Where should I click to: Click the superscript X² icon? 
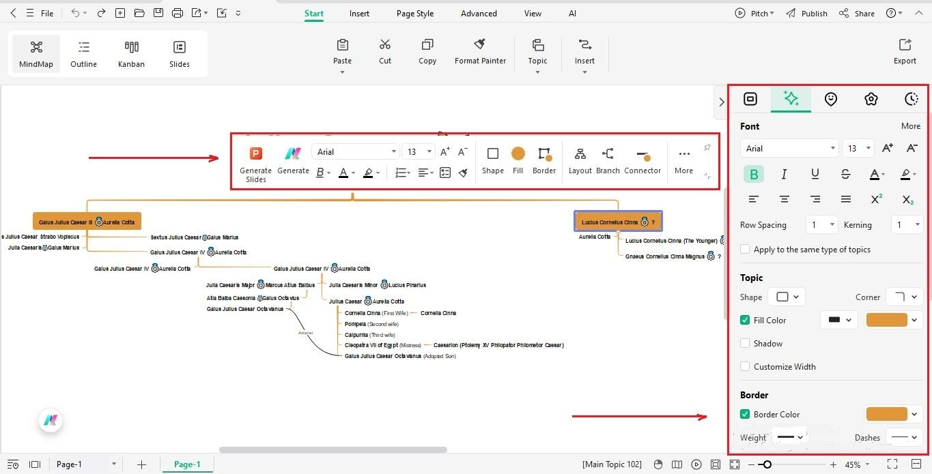tap(877, 199)
